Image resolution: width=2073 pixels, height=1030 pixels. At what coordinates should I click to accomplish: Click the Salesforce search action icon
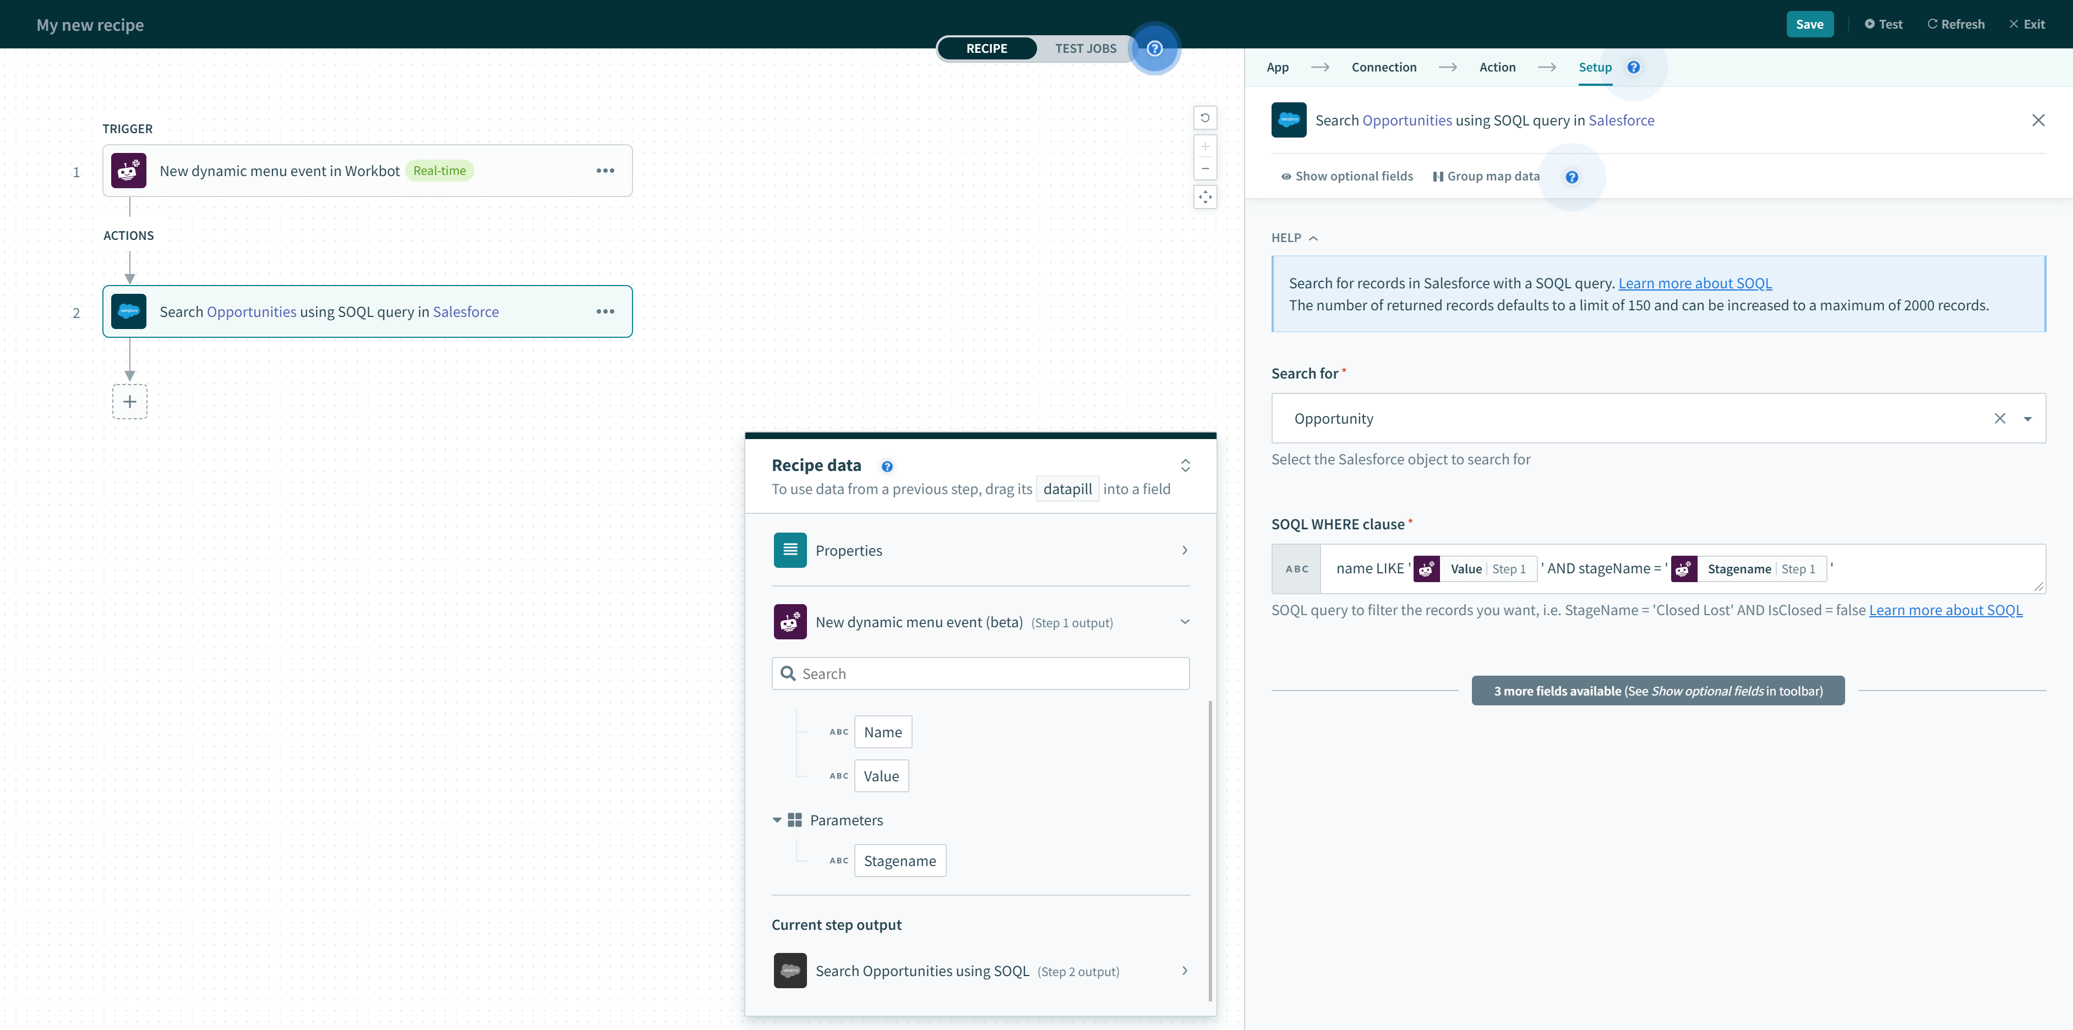[x=128, y=311]
